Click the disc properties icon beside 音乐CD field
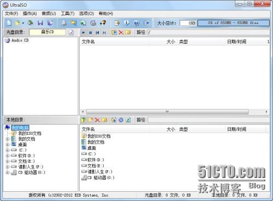Image resolution: width=273 pixels, height=201 pixels. (71, 32)
